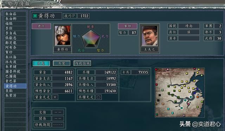Screen dimensions: 225x131
Task: Click the 停戰期間 truce field
Action: tap(58, 125)
